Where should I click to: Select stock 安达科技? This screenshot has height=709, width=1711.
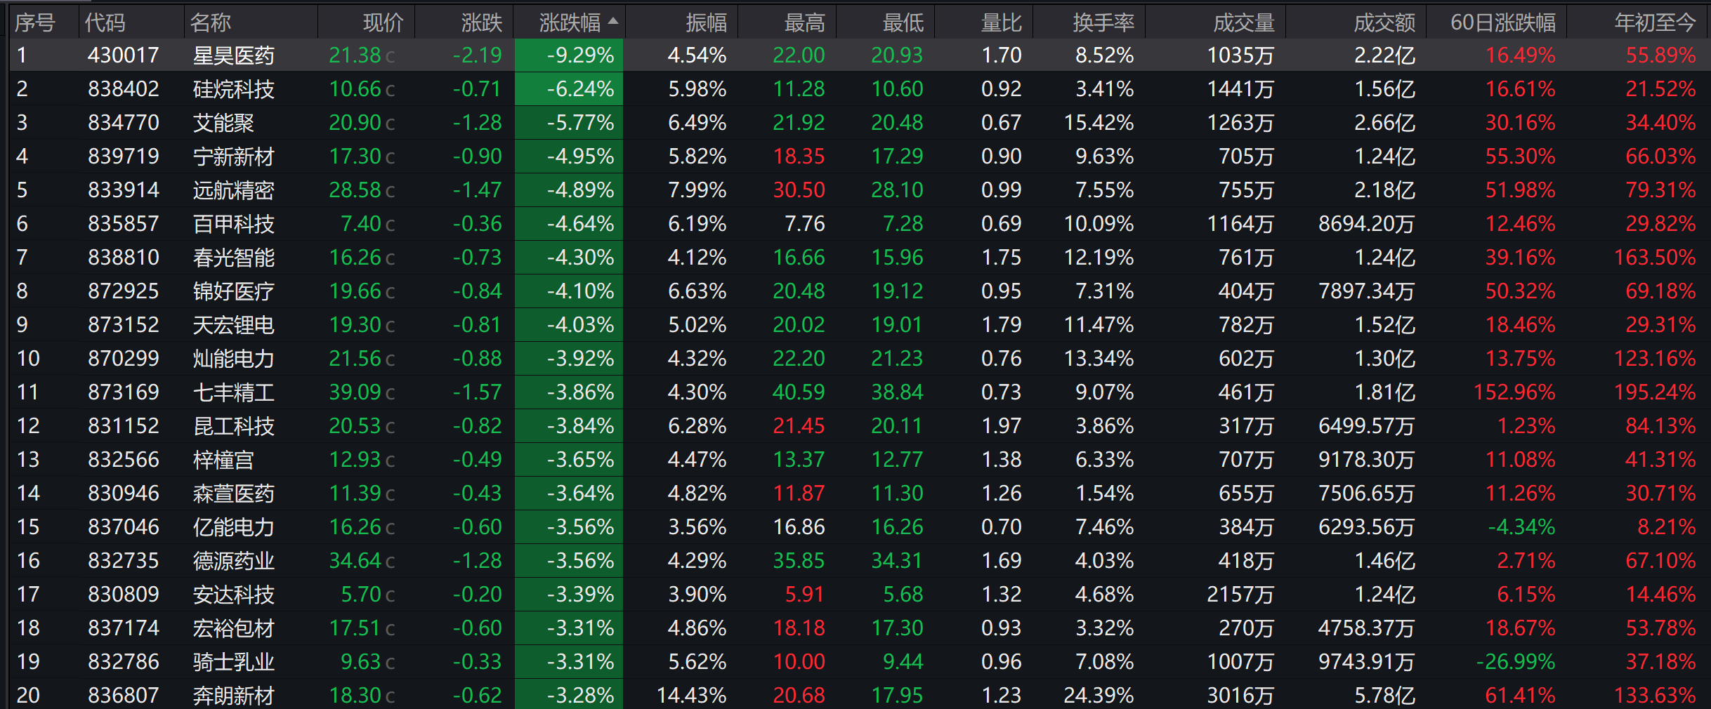pyautogui.click(x=234, y=595)
